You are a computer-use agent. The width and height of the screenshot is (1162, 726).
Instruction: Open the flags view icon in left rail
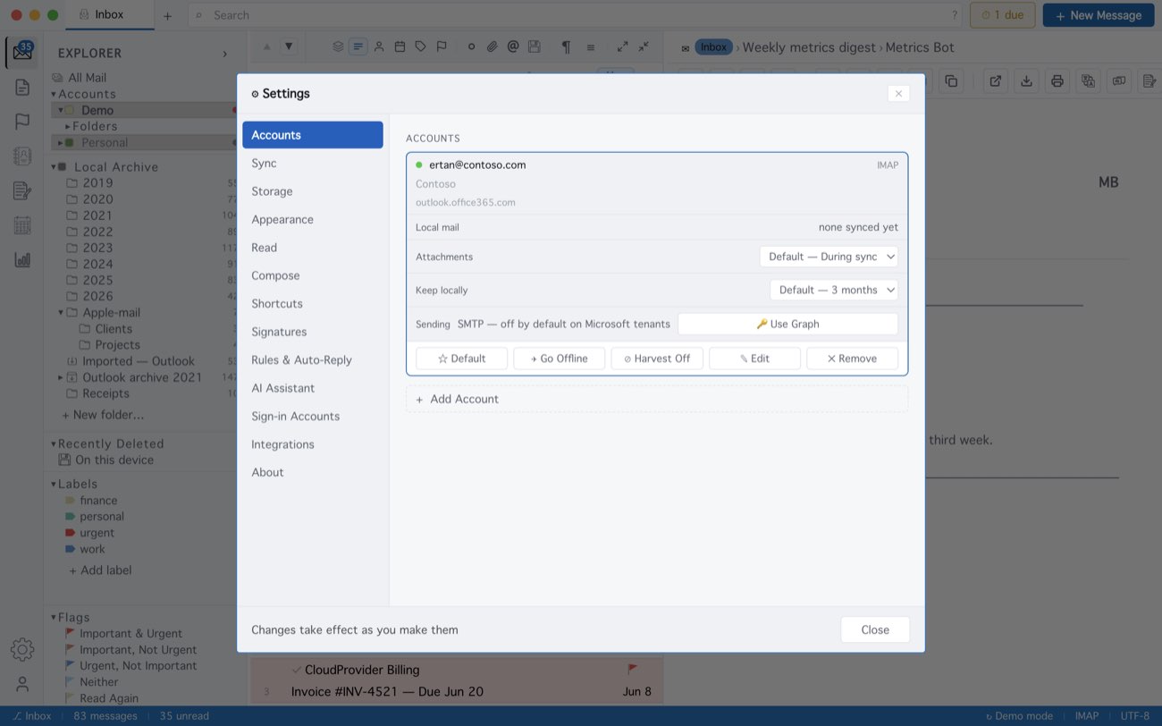[x=22, y=122]
